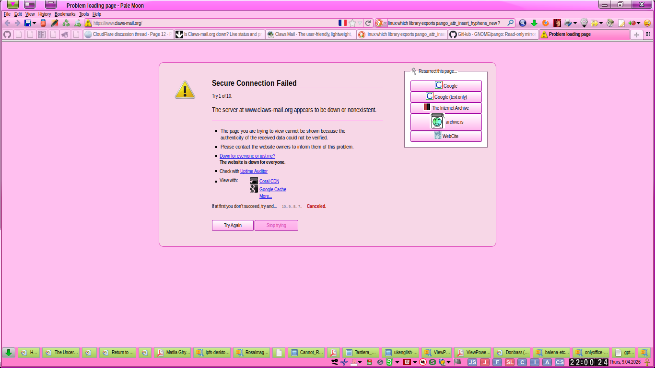Click the taskbar digital clock 22:00
The height and width of the screenshot is (368, 655).
click(x=589, y=362)
